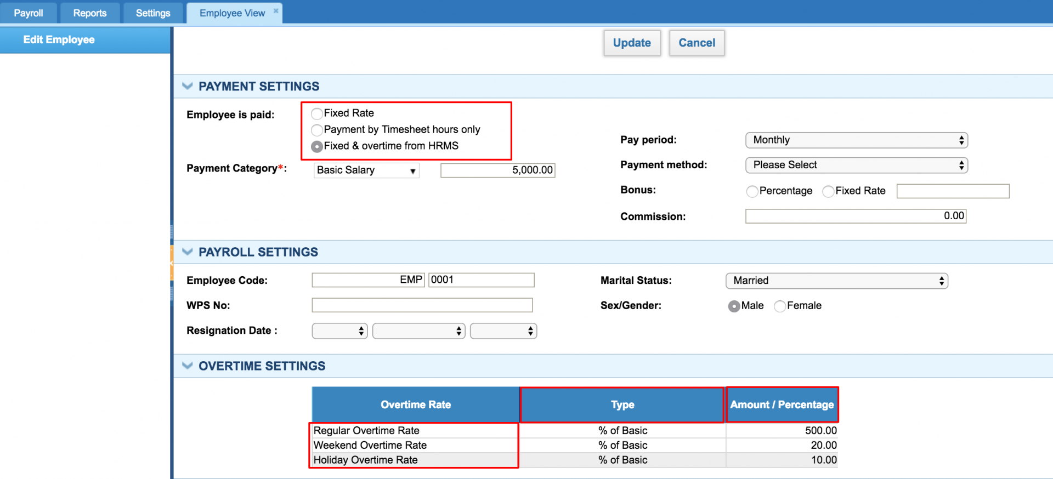Click the 20.00 weekend overtime amount
Screen dimensions: 1053x479
pos(824,446)
